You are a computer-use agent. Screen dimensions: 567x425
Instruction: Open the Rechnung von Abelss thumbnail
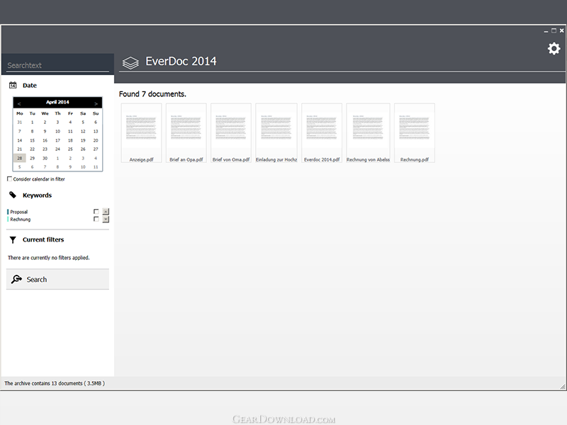coord(368,133)
